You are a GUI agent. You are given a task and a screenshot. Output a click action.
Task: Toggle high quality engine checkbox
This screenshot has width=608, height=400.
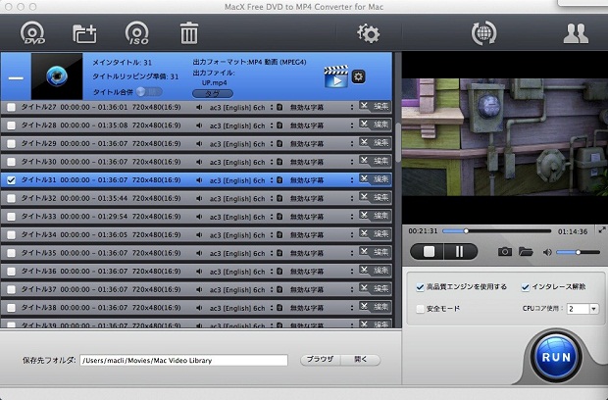[x=420, y=287]
